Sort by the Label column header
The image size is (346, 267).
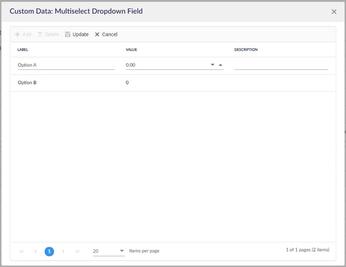(23, 50)
